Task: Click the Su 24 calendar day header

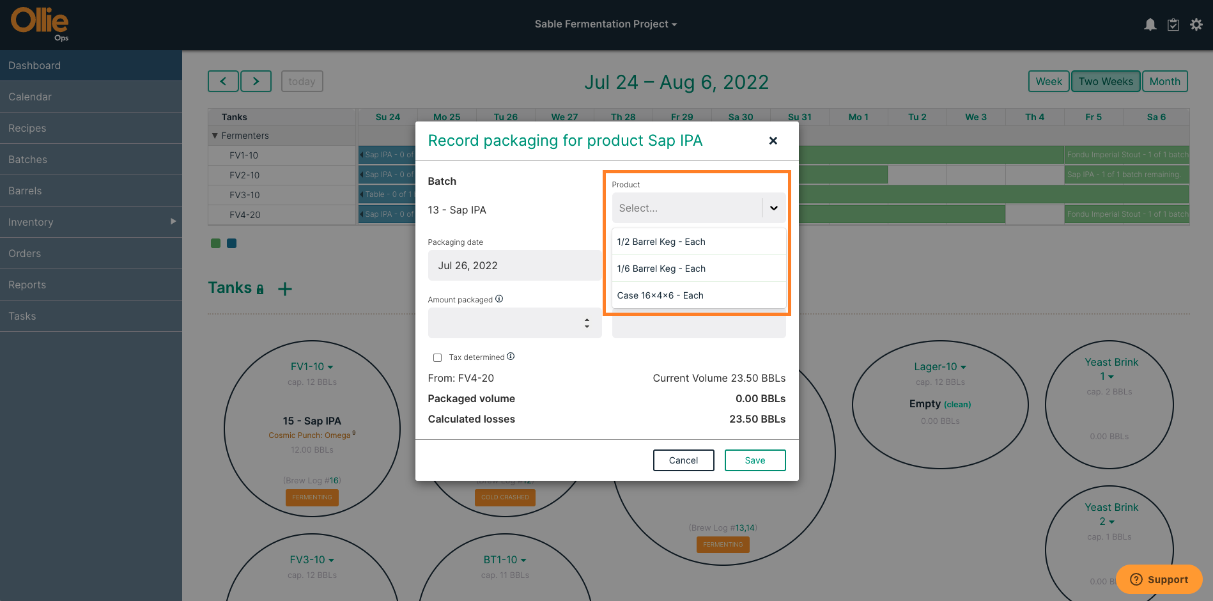Action: click(388, 117)
